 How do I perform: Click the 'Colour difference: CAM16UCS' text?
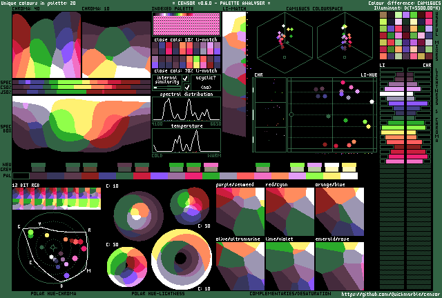point(403,3)
